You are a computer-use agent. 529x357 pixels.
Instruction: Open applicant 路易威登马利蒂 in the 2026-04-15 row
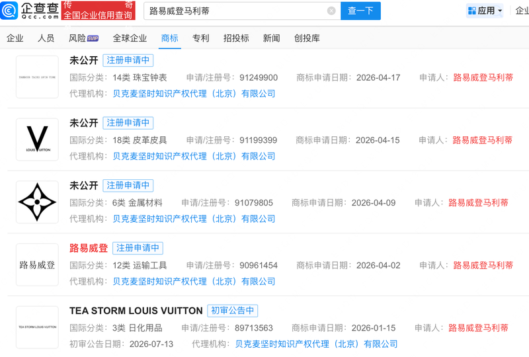483,140
